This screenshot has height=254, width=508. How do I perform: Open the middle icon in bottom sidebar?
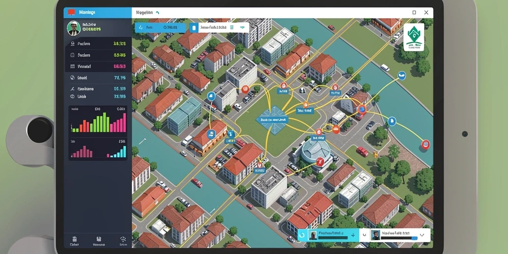tap(98, 239)
